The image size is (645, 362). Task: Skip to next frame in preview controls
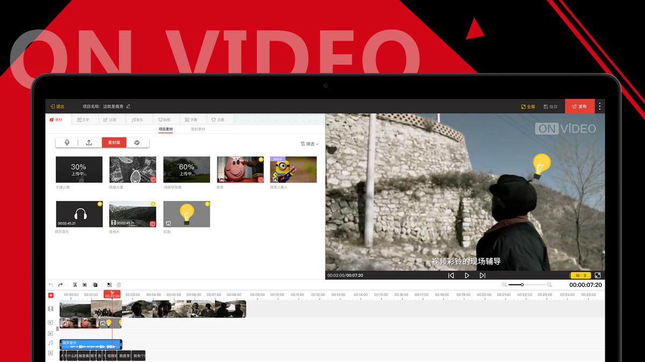482,275
